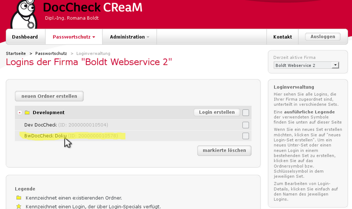Viewport: 352px width, 209px height.
Task: Open the Dev DocCheck login
Action: coord(40,125)
